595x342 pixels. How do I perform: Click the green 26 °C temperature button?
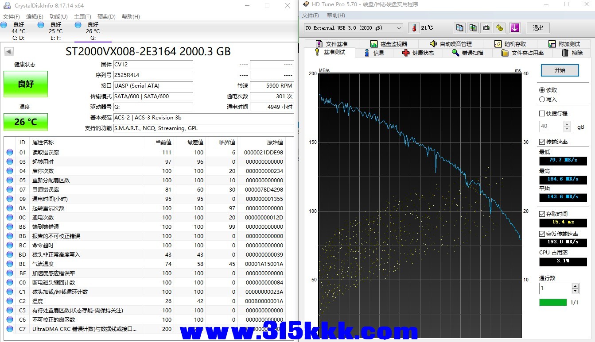26,122
